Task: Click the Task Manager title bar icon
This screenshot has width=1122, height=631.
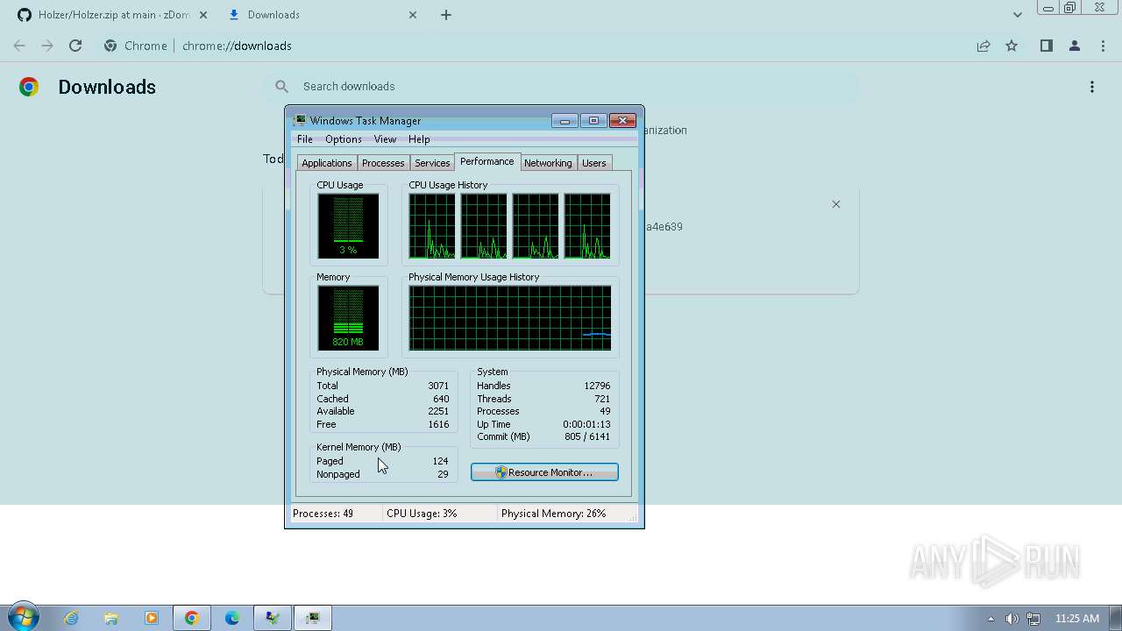Action: [300, 121]
